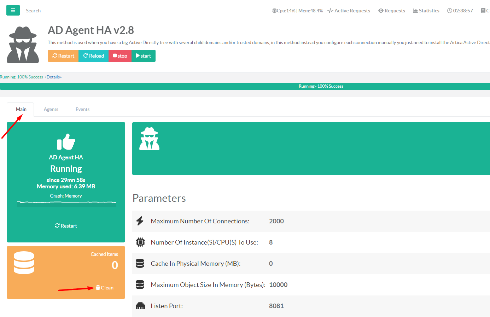The height and width of the screenshot is (317, 490).
Task: Stop the AD Agent service
Action: pyautogui.click(x=120, y=56)
